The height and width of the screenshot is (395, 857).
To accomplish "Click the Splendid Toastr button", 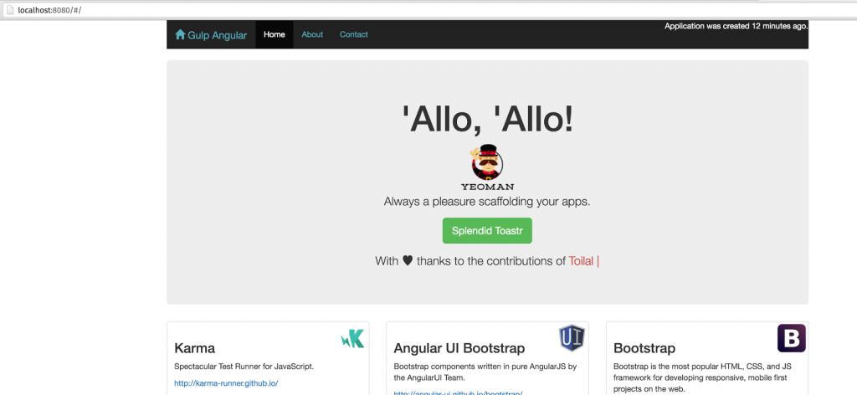I will [487, 230].
